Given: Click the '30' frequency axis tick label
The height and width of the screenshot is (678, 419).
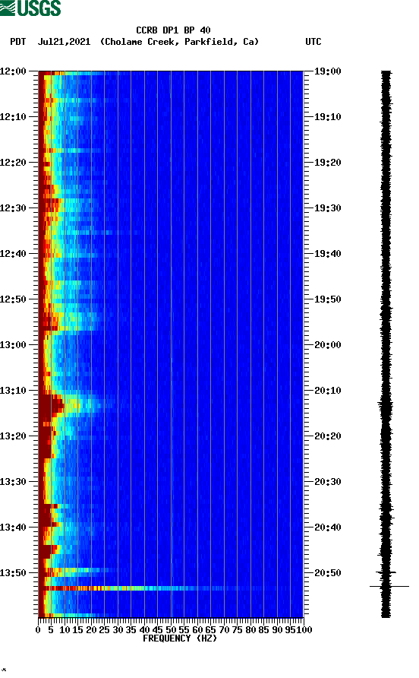Looking at the screenshot, I should (118, 630).
